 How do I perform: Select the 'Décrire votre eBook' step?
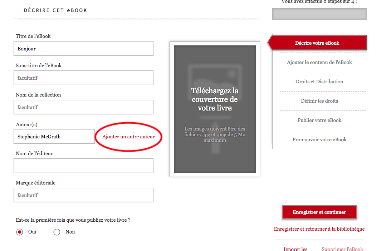pyautogui.click(x=319, y=43)
